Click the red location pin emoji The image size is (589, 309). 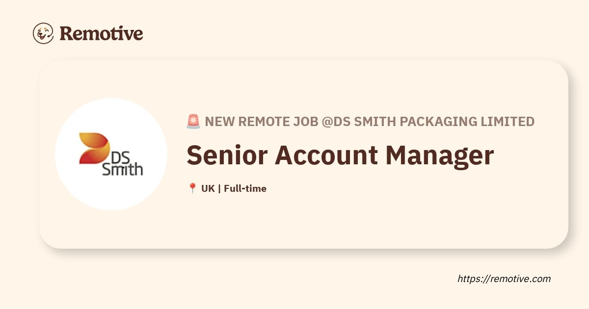coord(192,188)
